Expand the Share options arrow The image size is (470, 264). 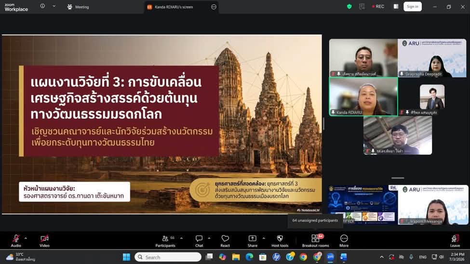[264, 238]
